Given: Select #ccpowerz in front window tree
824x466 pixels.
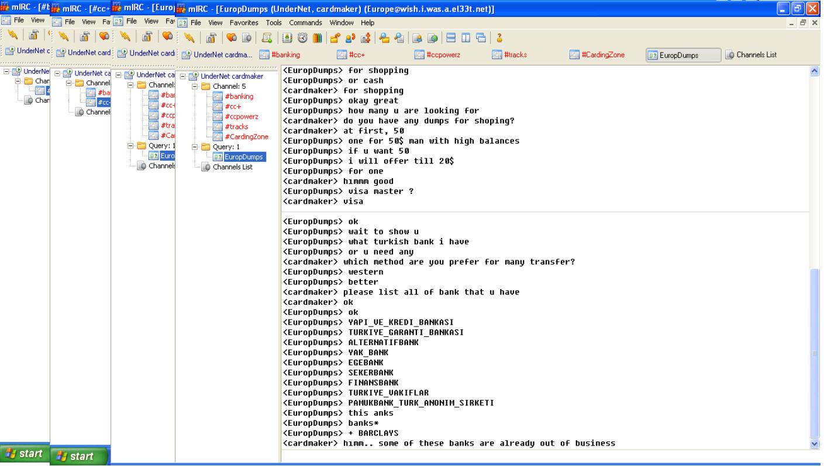Looking at the screenshot, I should click(x=242, y=116).
